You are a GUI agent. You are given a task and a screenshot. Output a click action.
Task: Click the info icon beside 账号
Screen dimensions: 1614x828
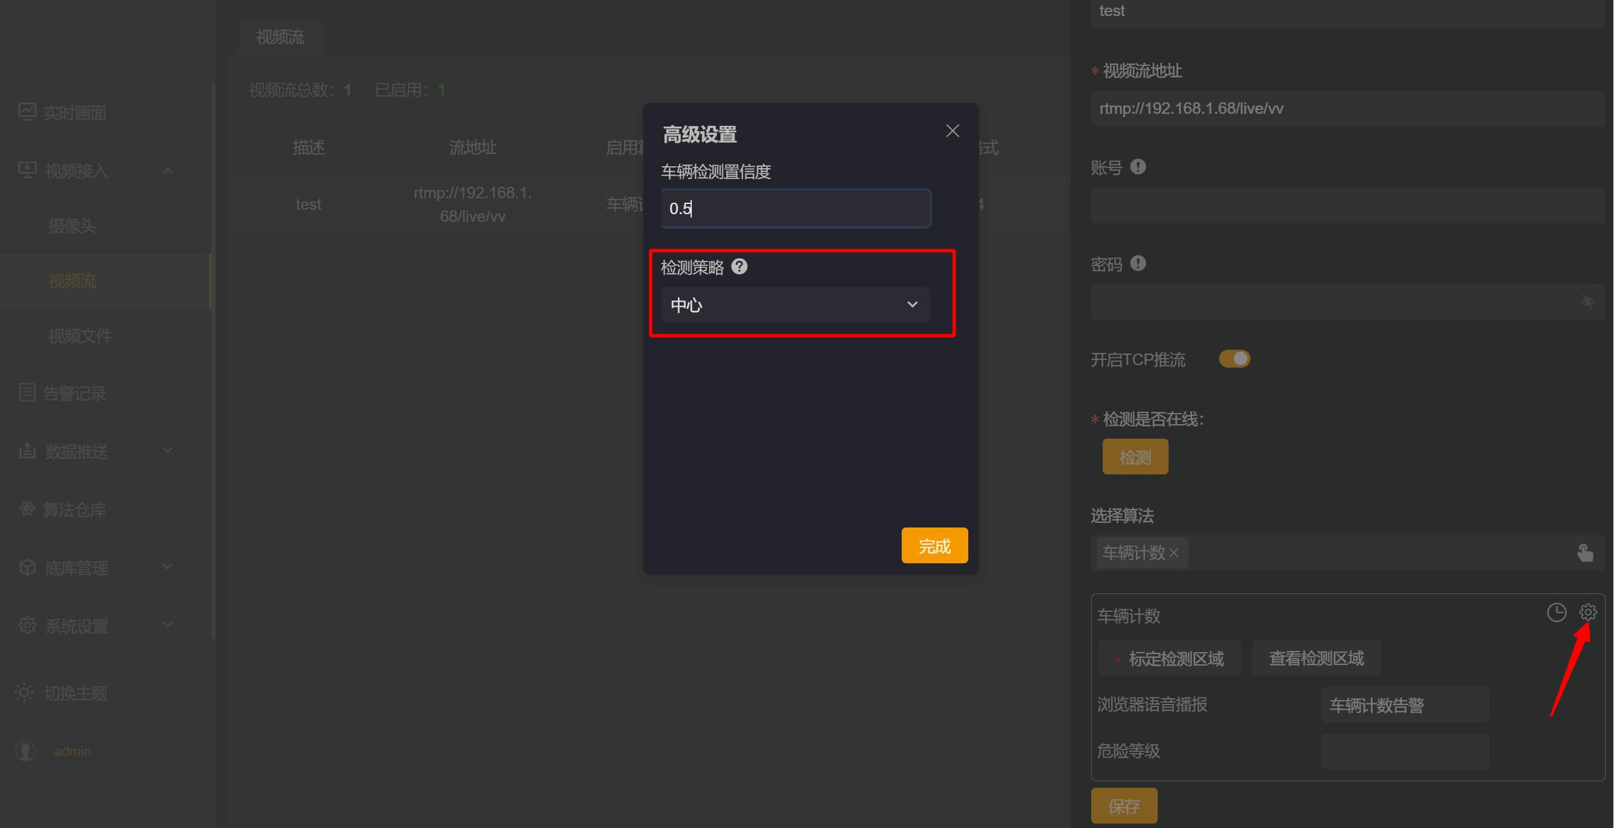(x=1138, y=167)
